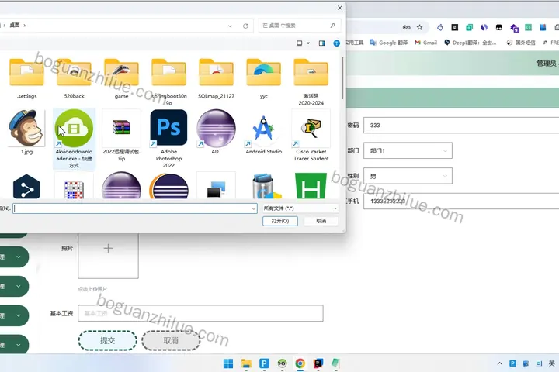Image resolution: width=559 pixels, height=372 pixels.
Task: Open the Google 翻译 bookmark
Action: pos(389,43)
